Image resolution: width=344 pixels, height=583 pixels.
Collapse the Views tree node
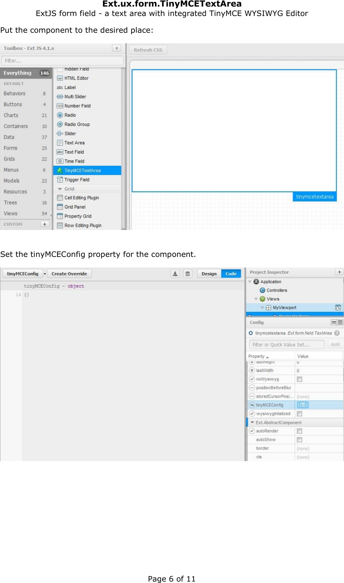[256, 299]
